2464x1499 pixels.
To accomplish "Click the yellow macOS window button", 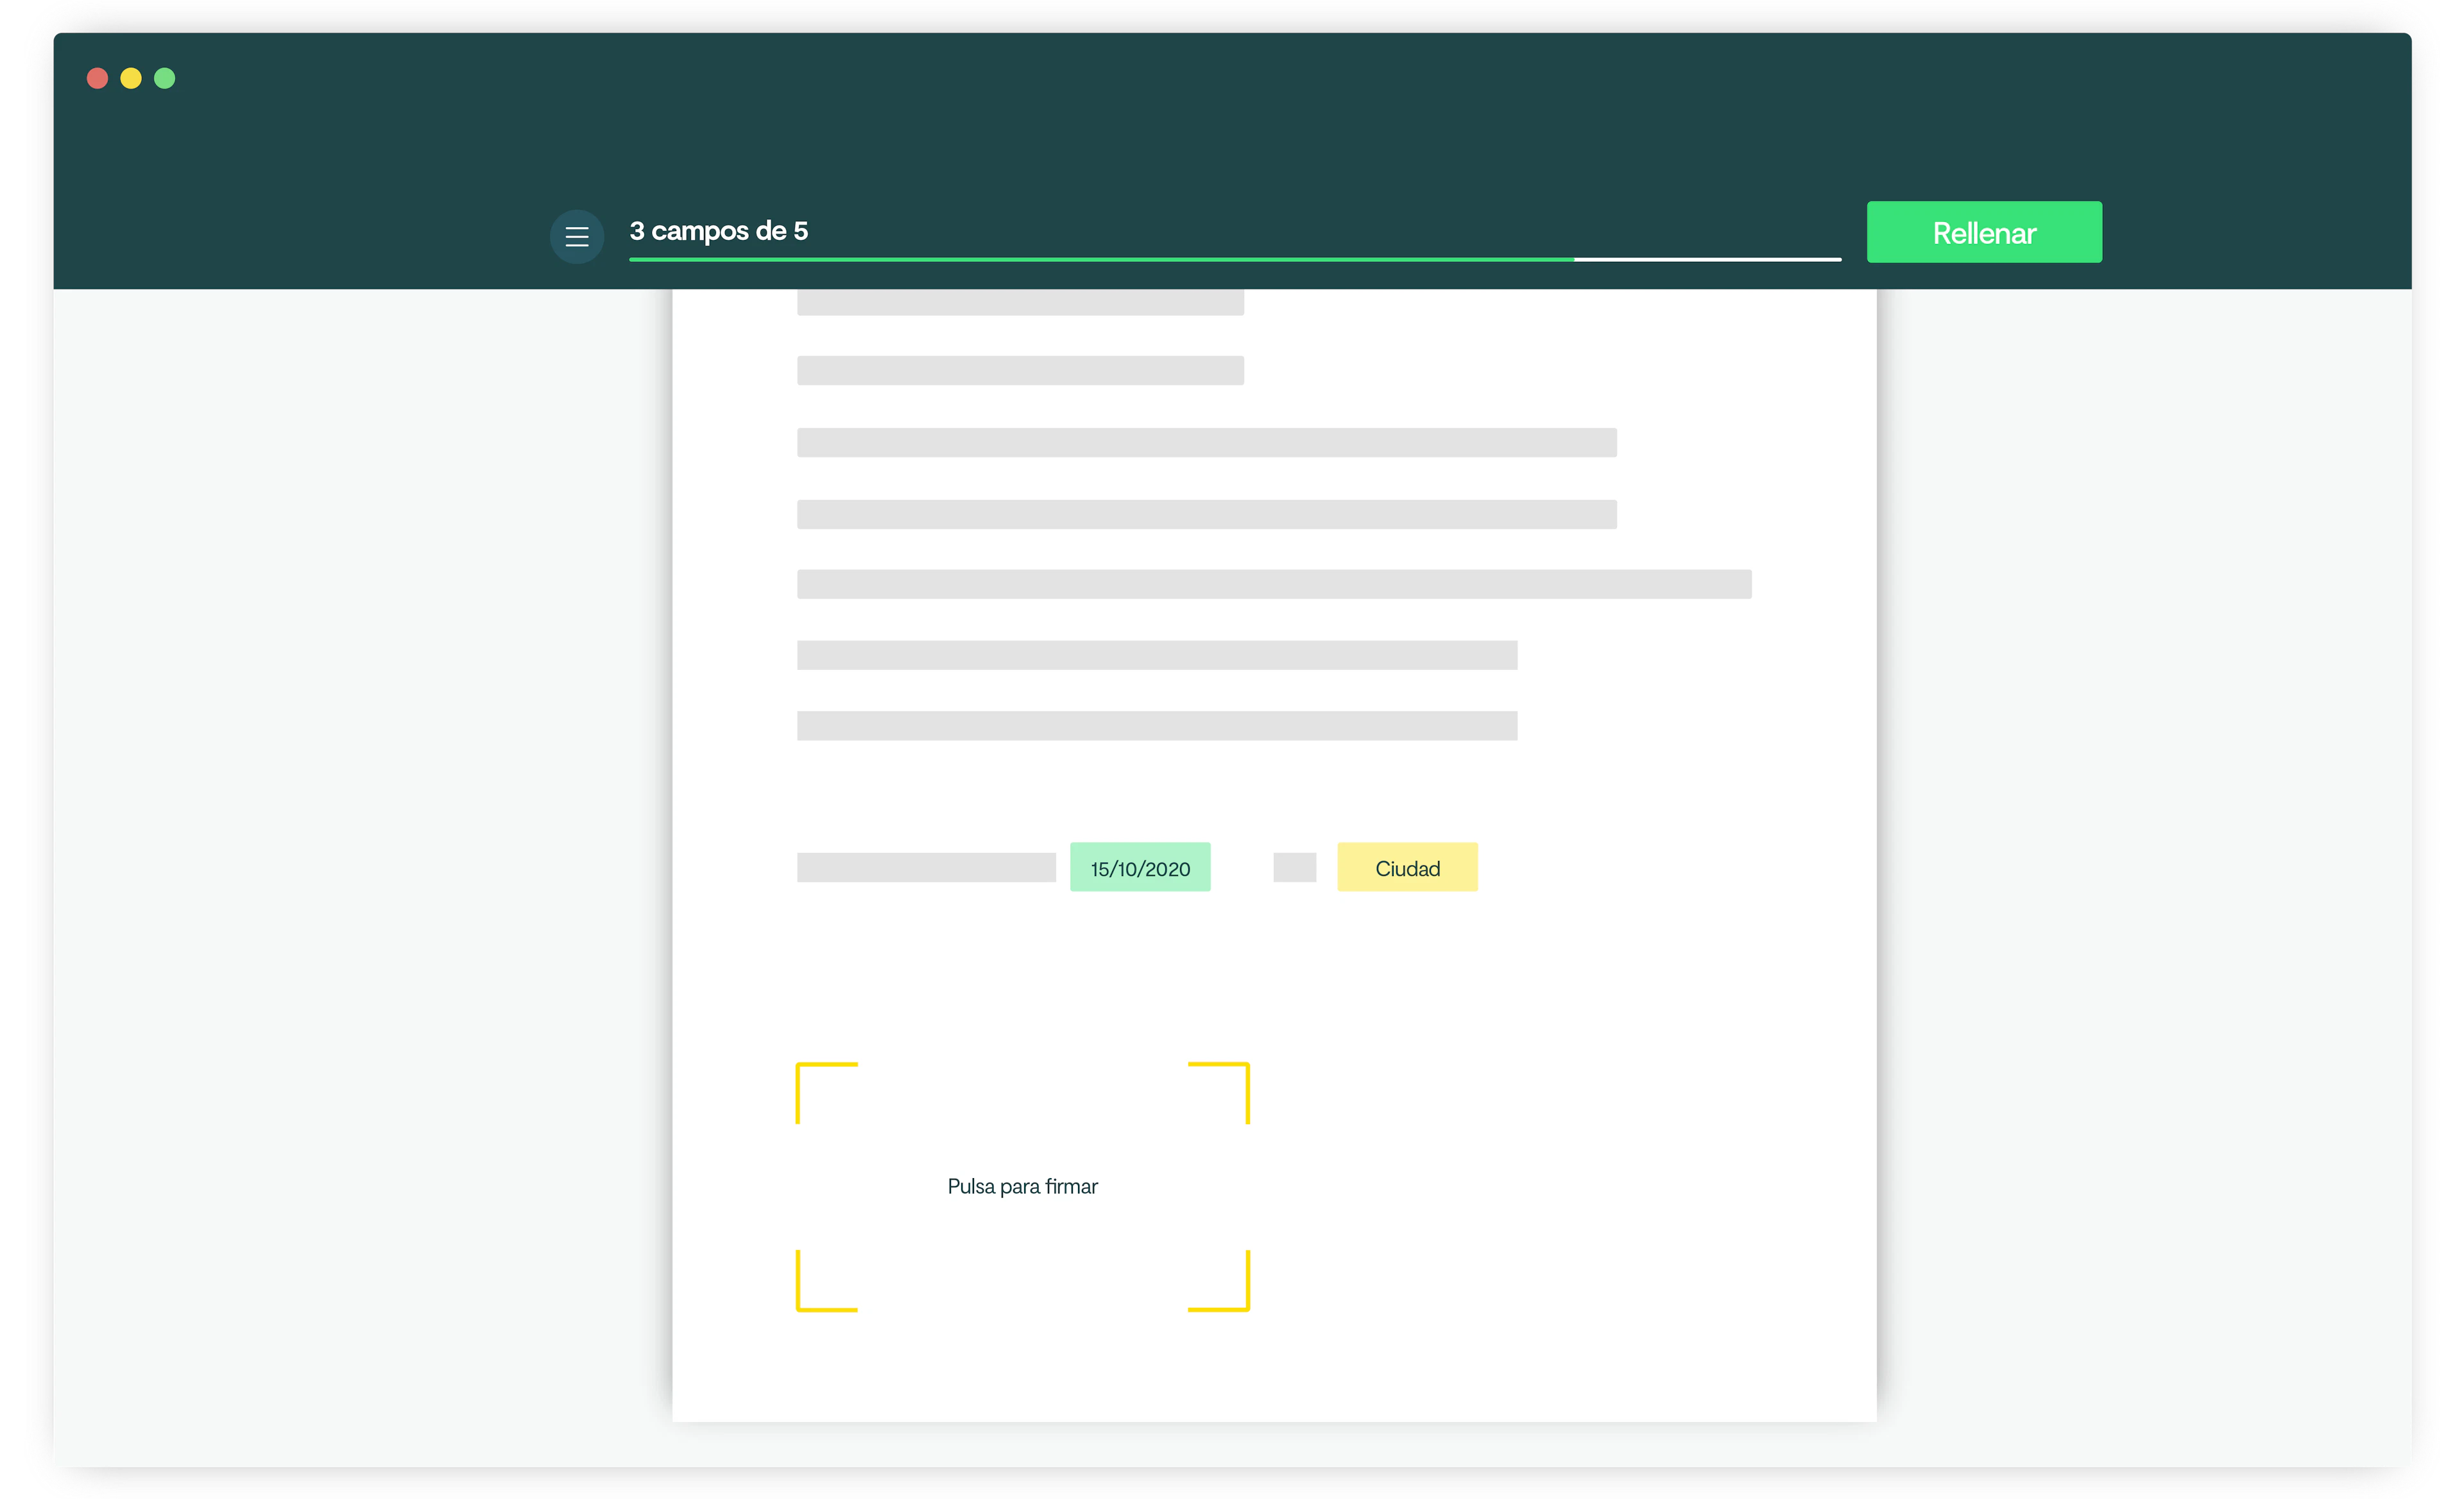I will (x=131, y=78).
